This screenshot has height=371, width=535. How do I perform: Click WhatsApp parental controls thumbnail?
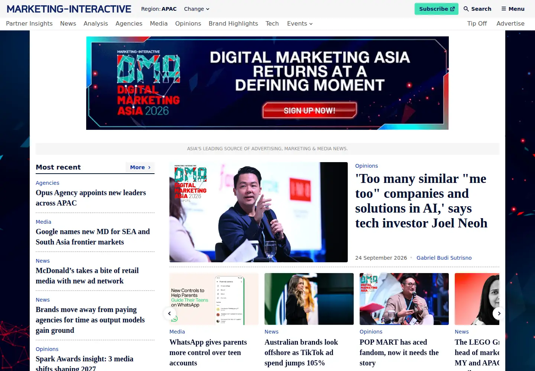click(214, 299)
